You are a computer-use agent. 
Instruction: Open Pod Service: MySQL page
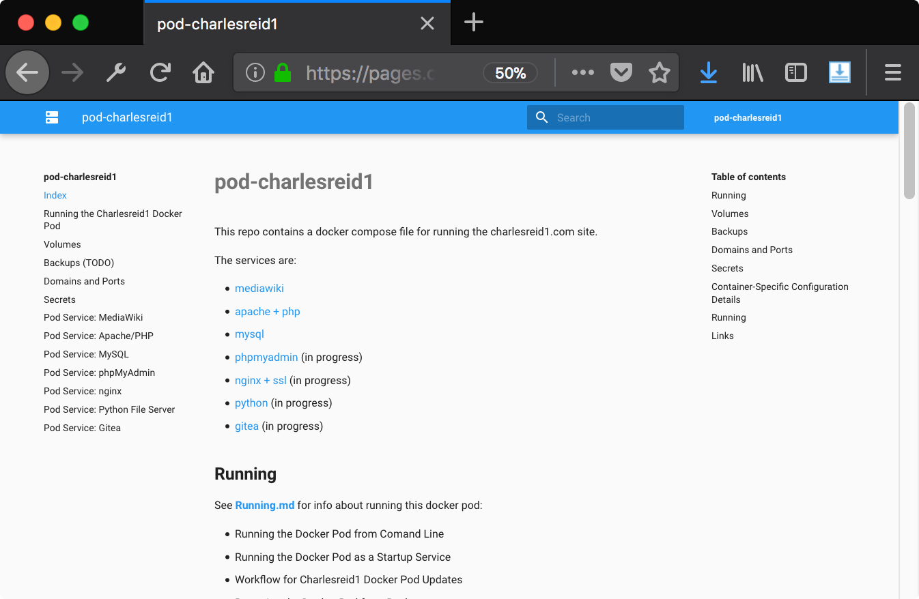point(86,354)
